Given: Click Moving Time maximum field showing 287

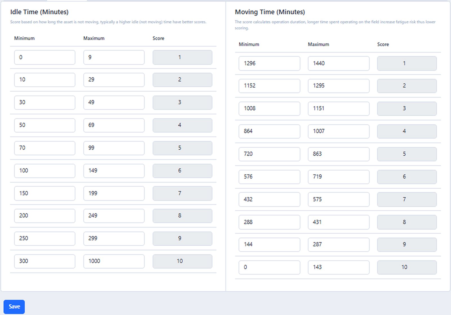Looking at the screenshot, I should coord(339,244).
